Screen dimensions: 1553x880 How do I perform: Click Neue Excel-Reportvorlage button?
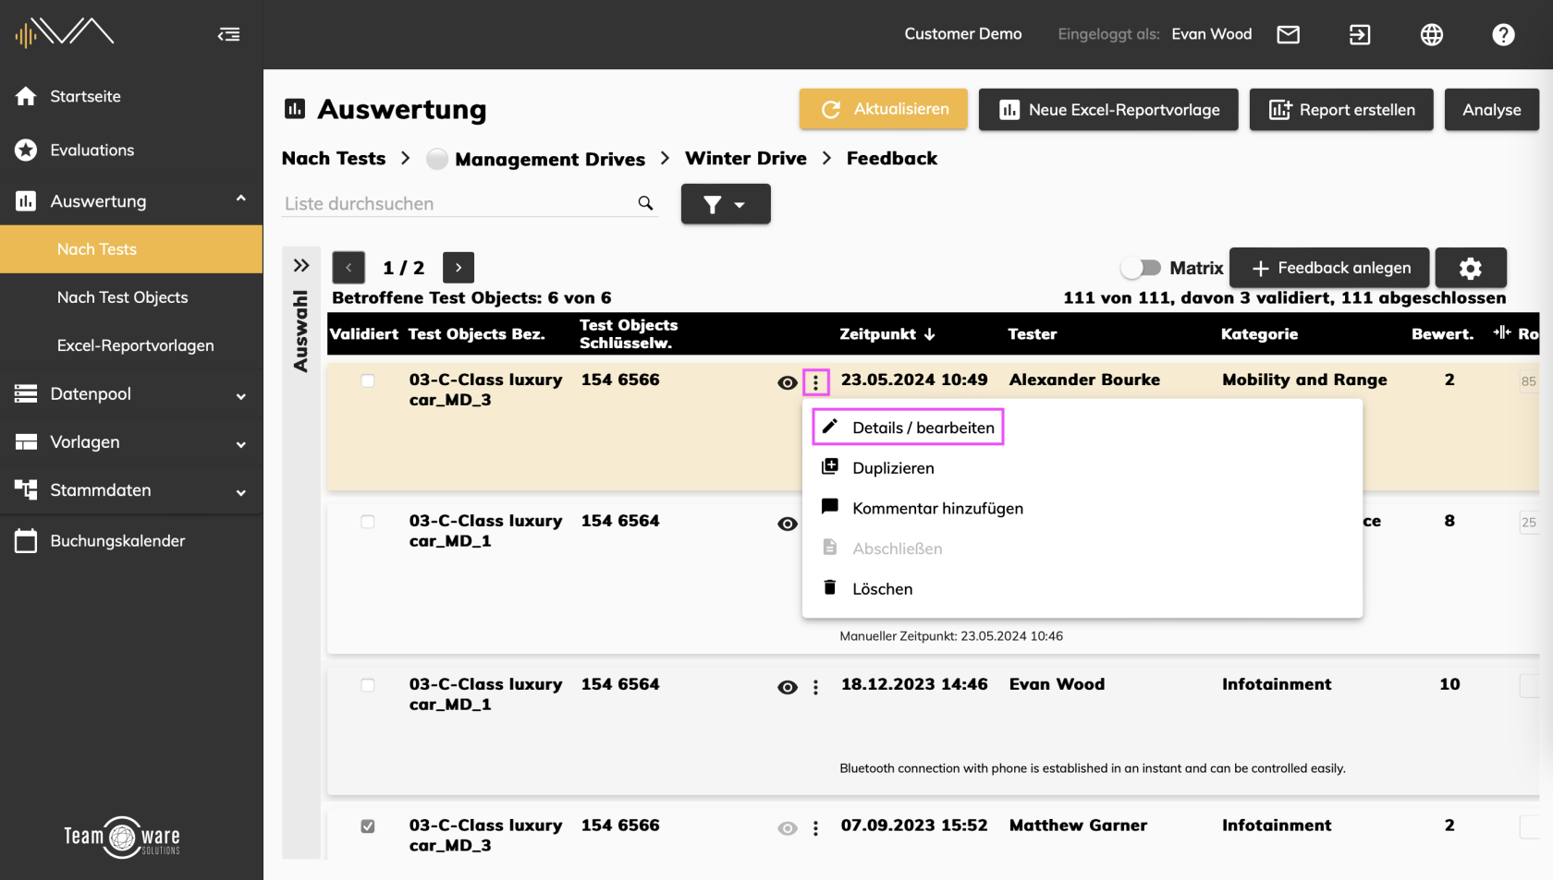(x=1108, y=109)
